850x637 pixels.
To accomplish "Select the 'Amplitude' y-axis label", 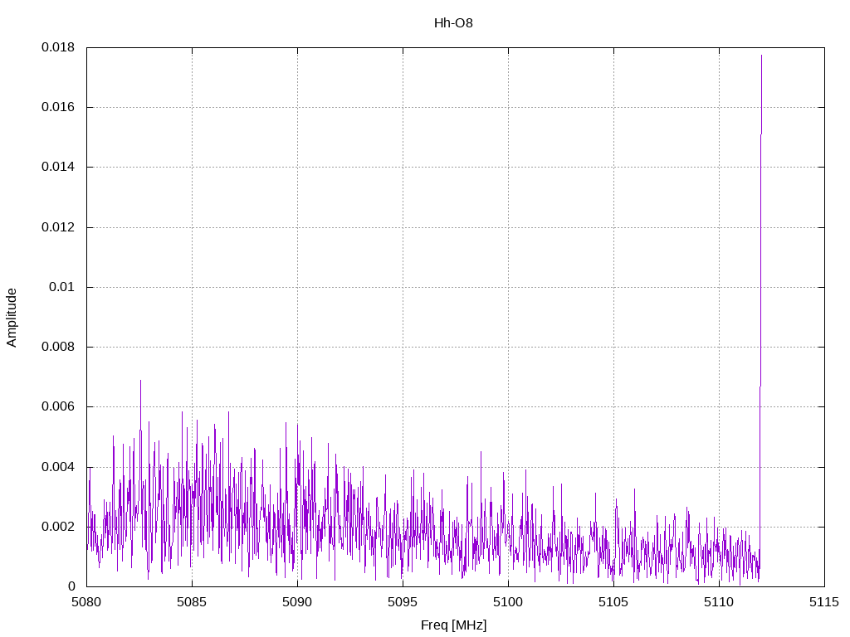I will pos(12,318).
